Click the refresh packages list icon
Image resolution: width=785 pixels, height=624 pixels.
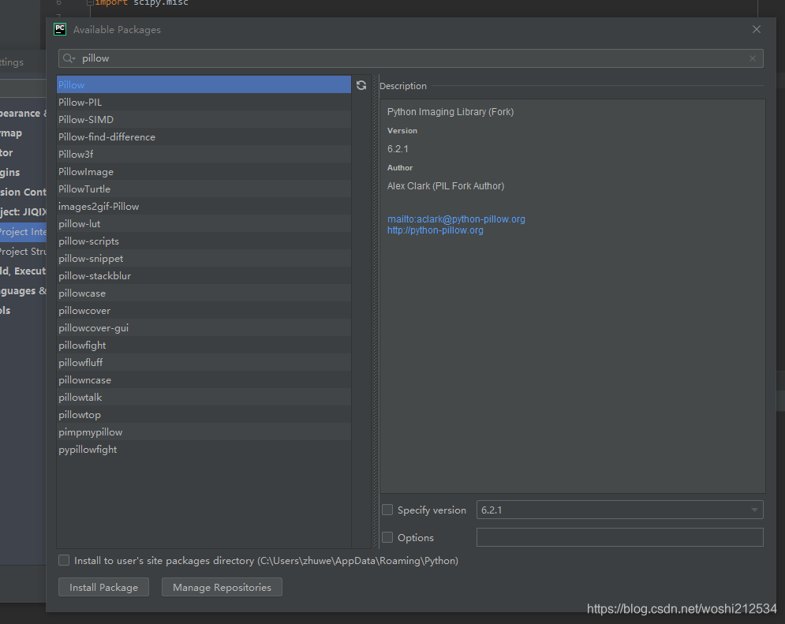coord(361,85)
